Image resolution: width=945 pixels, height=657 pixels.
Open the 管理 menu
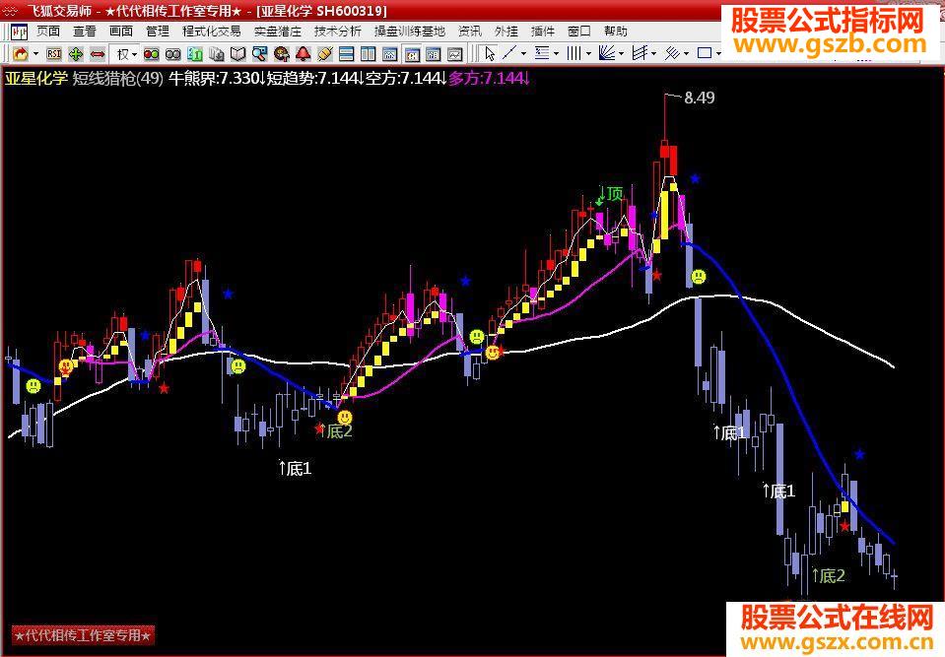coord(158,32)
